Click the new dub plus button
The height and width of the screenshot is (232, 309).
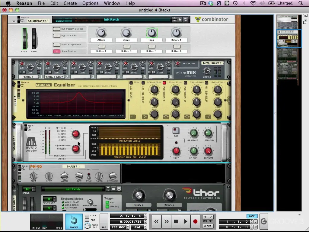click(x=205, y=217)
